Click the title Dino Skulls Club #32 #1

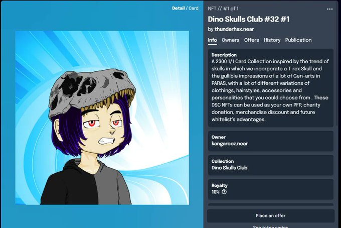(x=249, y=19)
